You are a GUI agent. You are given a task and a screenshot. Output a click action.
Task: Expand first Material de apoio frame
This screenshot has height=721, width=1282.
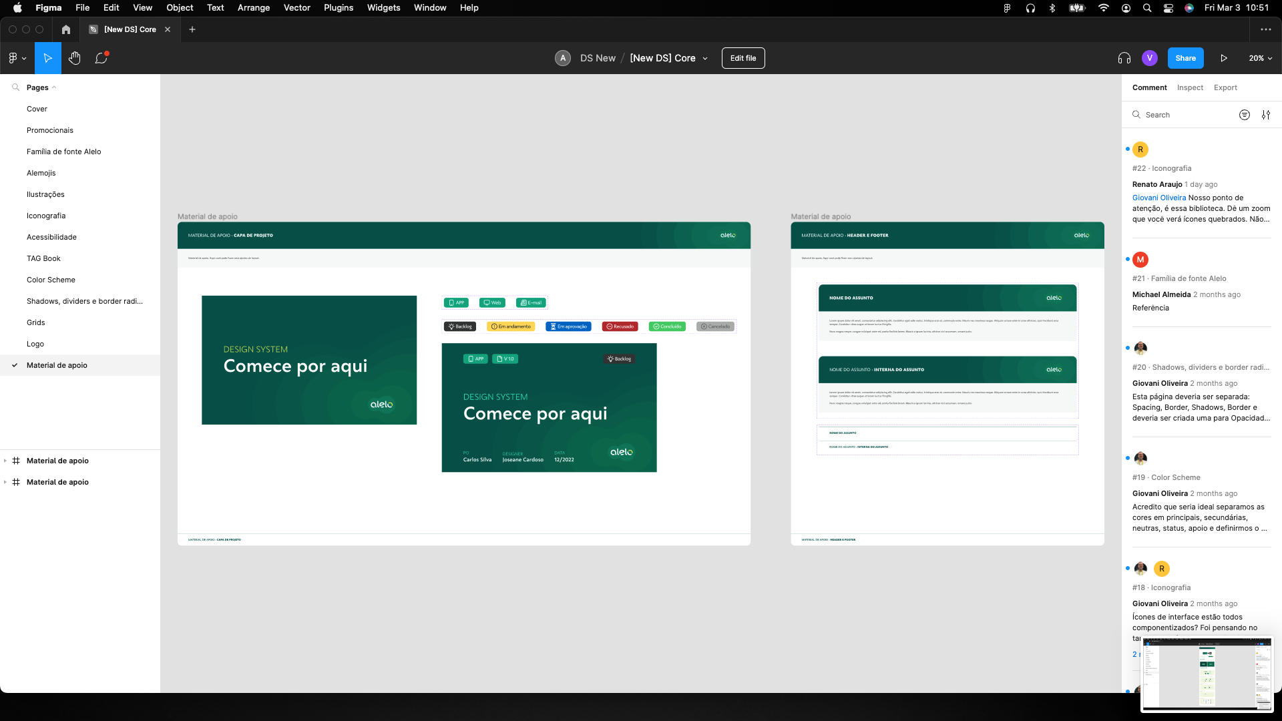pyautogui.click(x=5, y=461)
